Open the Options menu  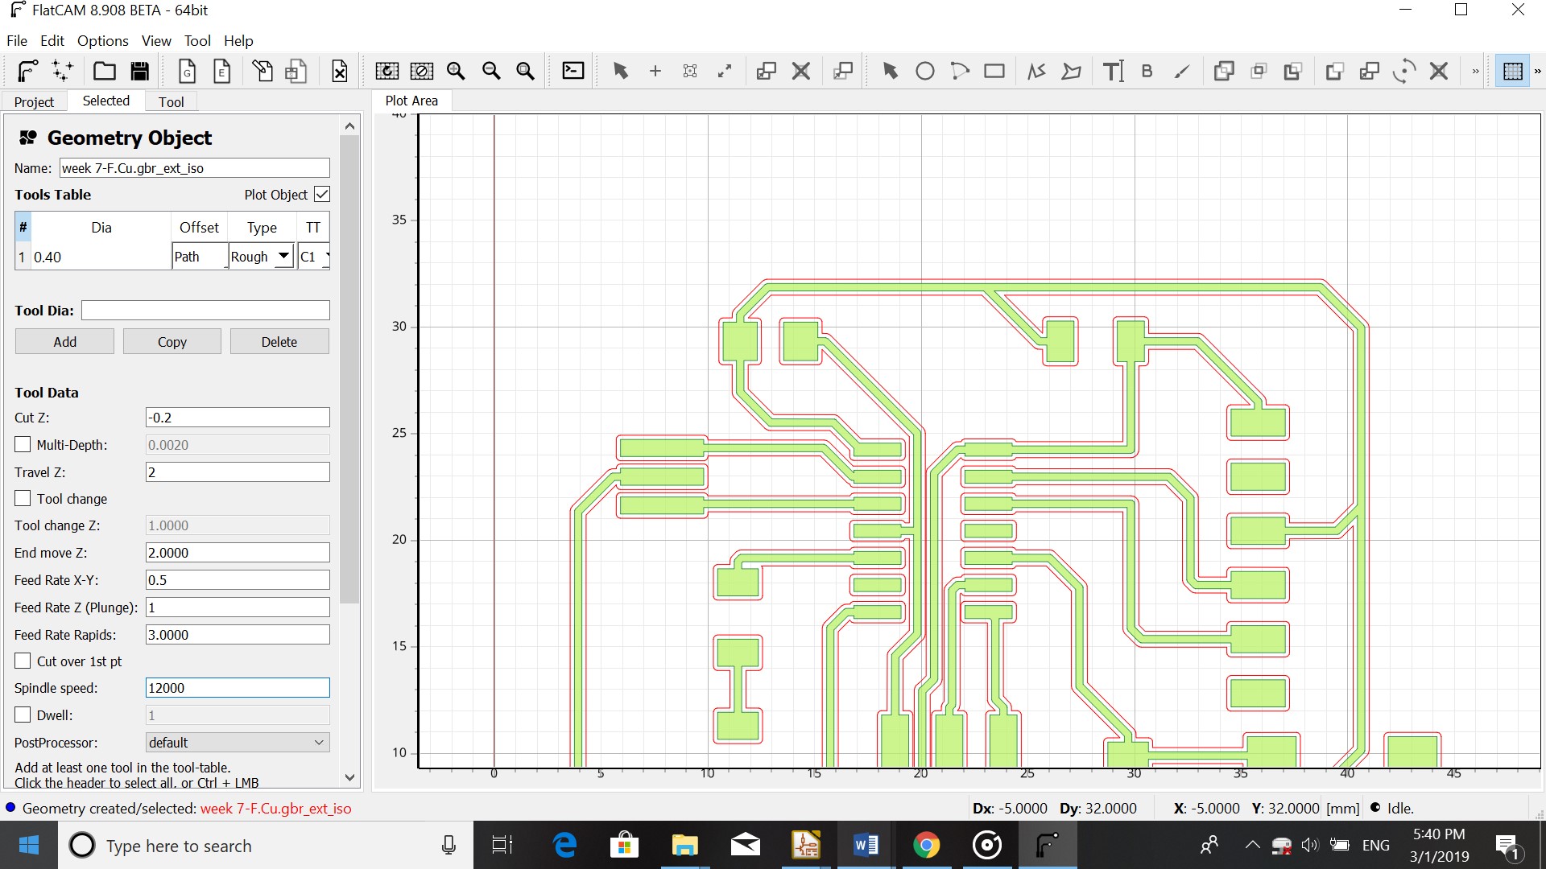[102, 41]
